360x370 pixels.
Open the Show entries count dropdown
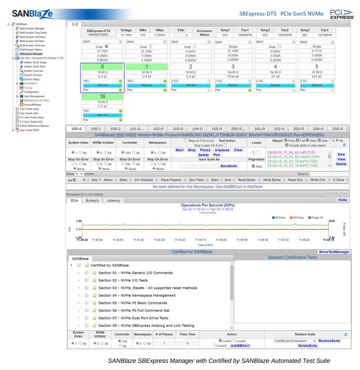pyautogui.click(x=79, y=174)
